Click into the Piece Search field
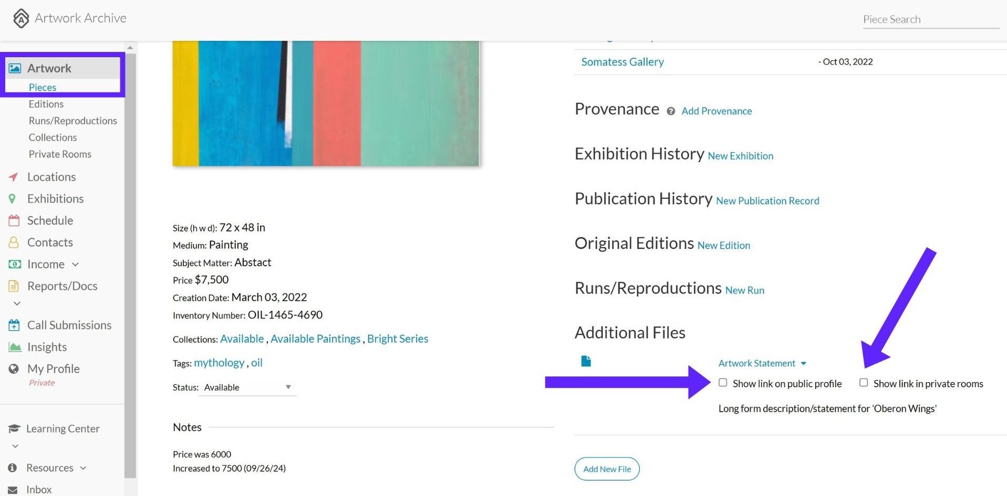The height and width of the screenshot is (496, 1007). 930,19
